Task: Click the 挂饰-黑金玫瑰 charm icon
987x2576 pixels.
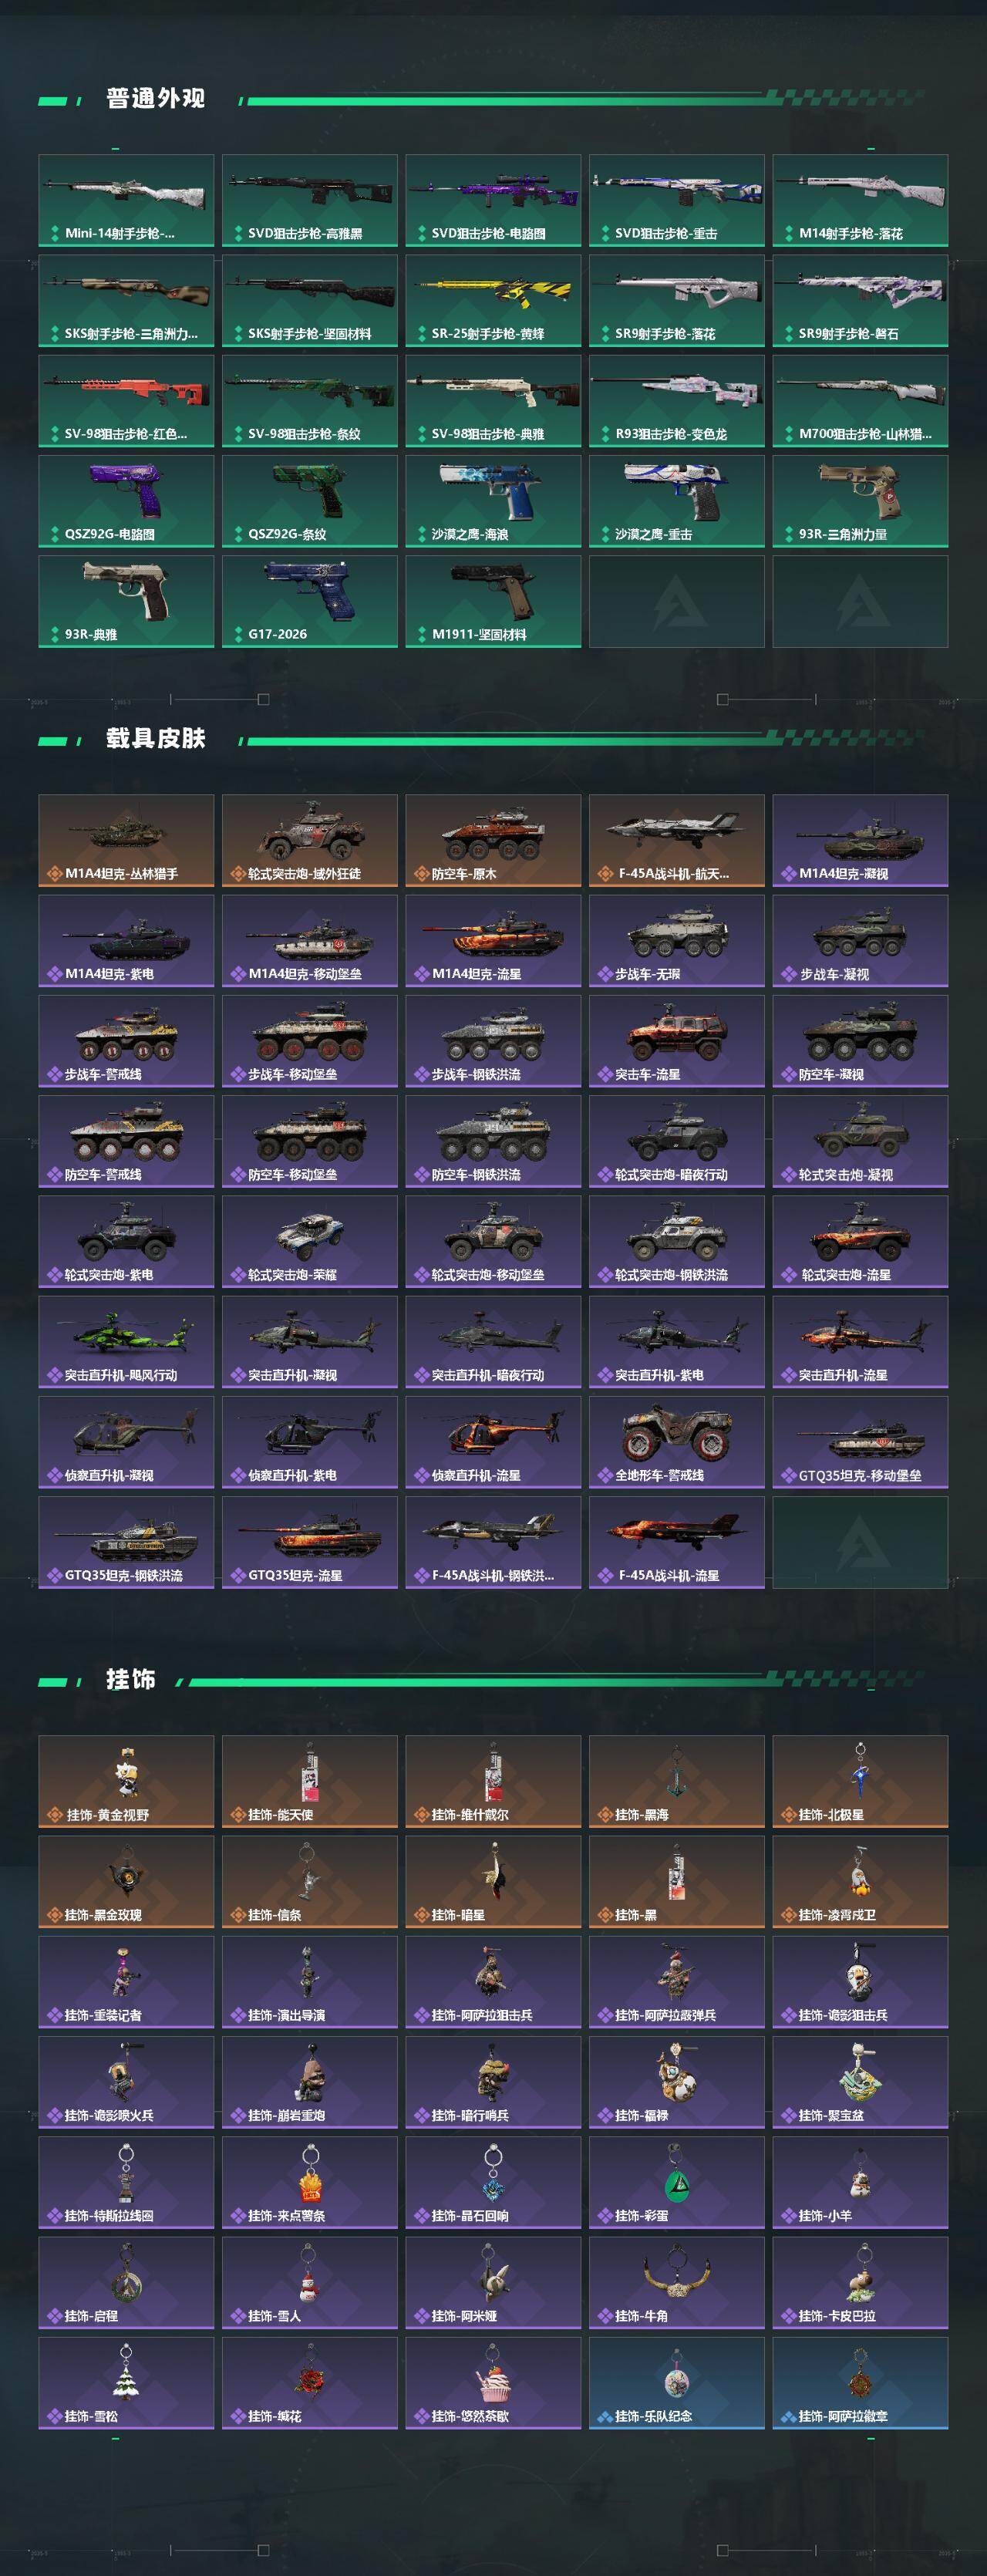Action: tap(126, 1882)
